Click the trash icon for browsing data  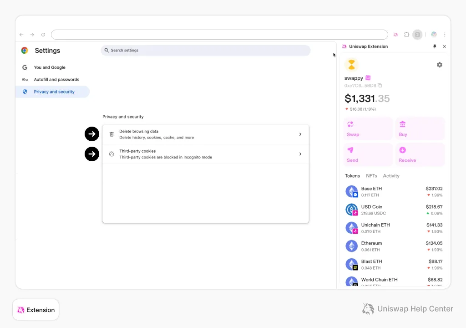point(111,134)
